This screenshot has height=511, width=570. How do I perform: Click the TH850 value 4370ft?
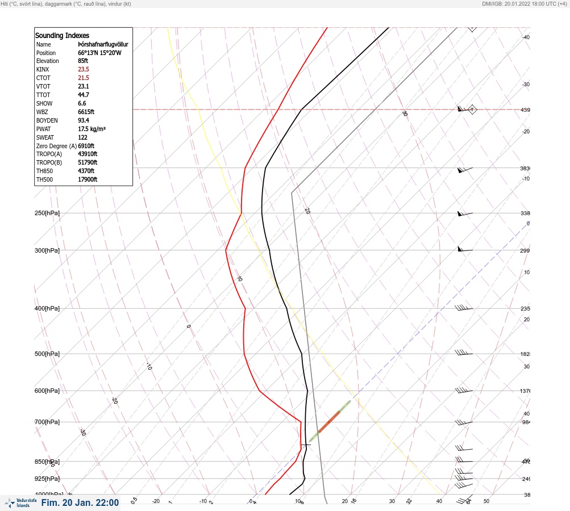[86, 171]
